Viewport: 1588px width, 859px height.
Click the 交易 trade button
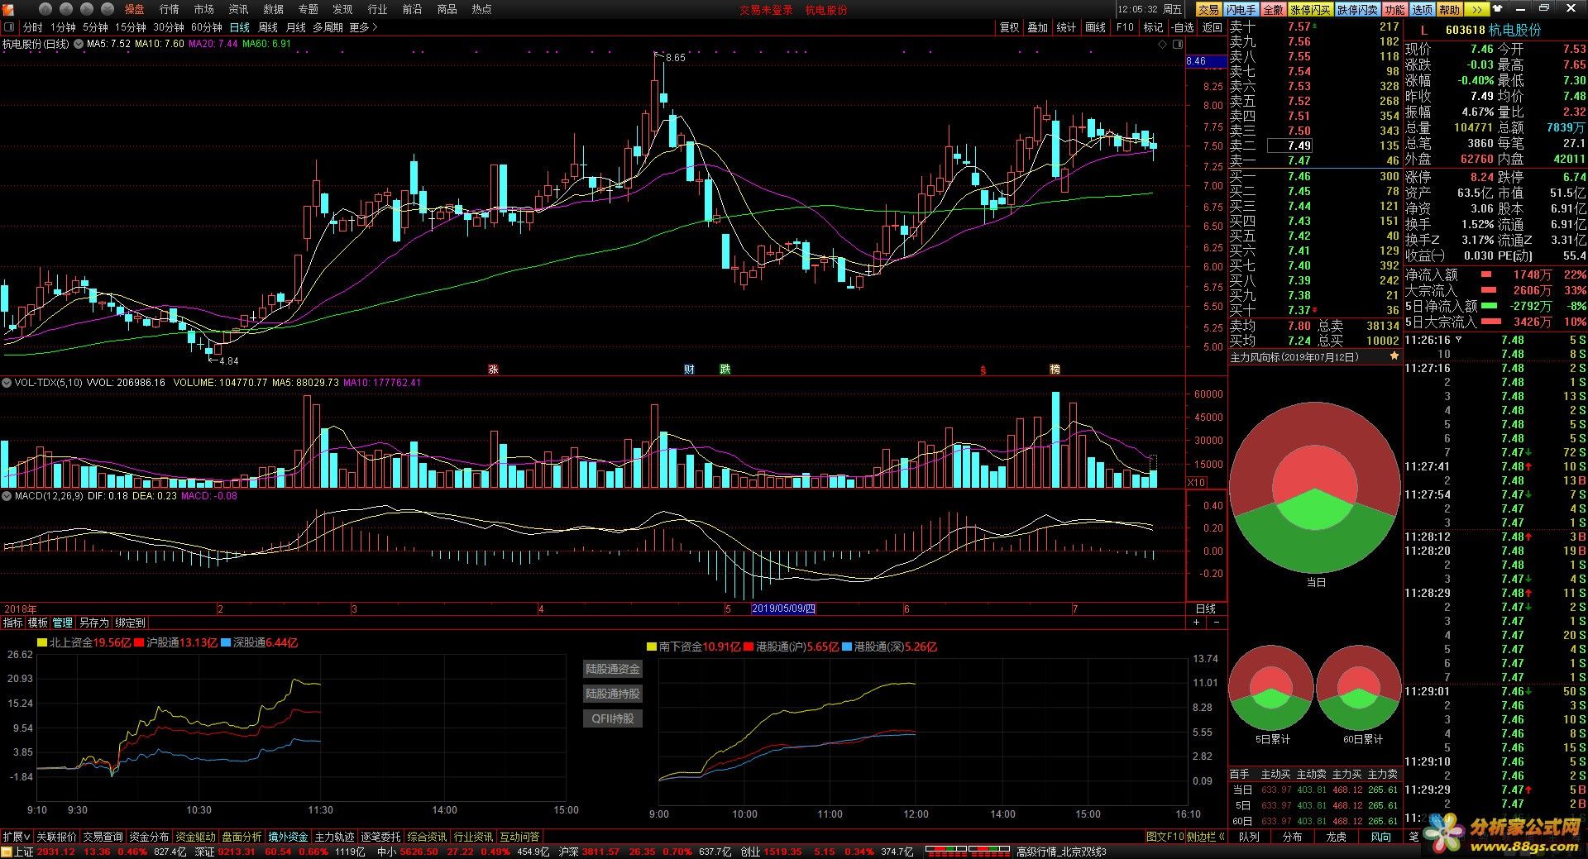click(1208, 9)
